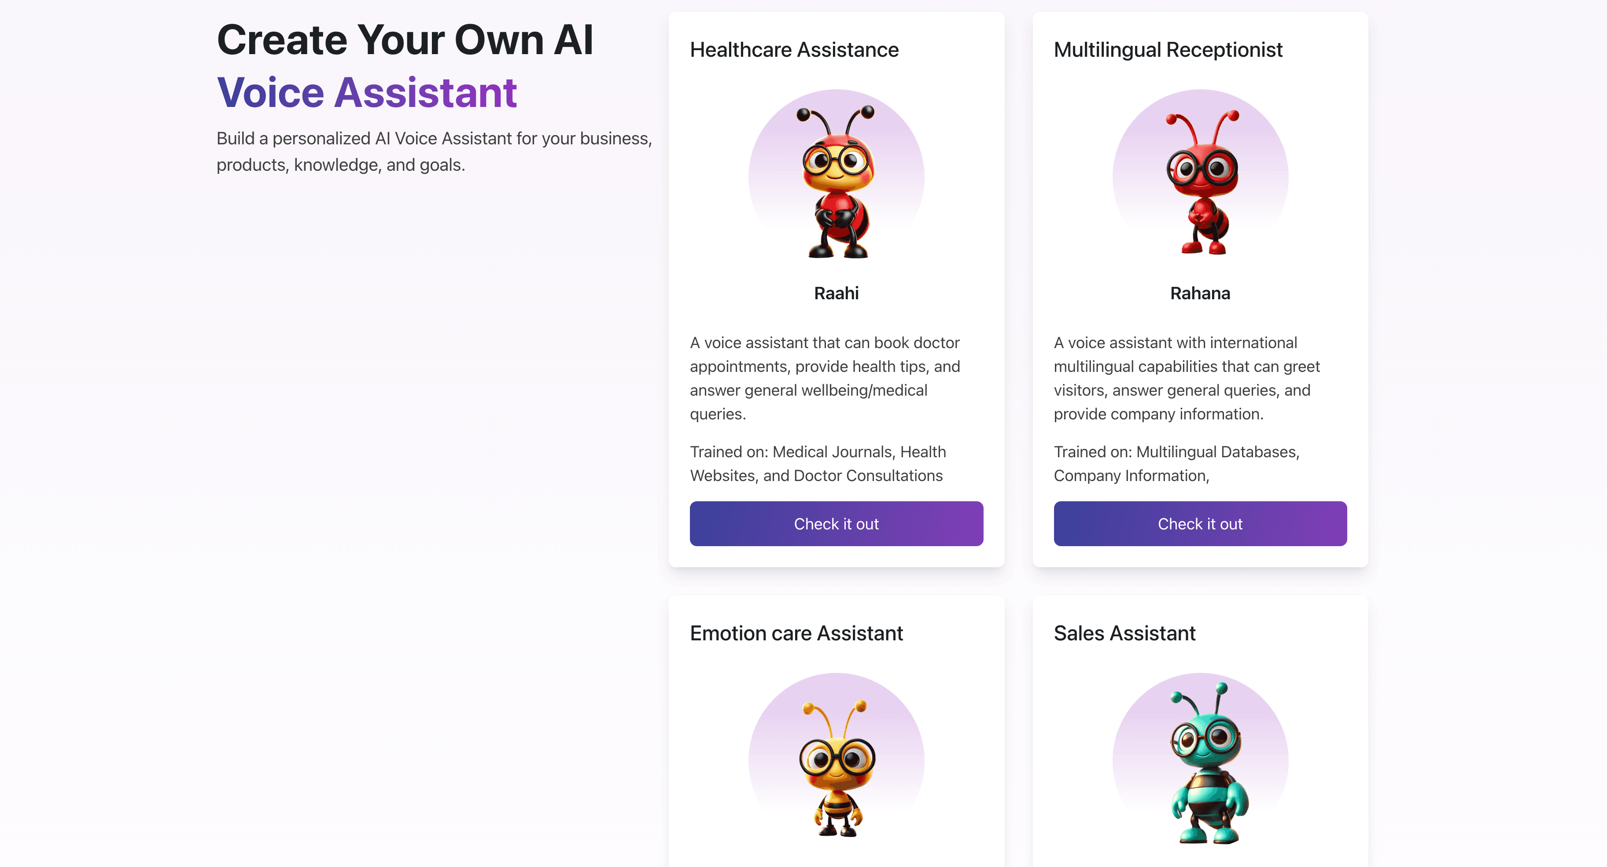
Task: Click the Rahana red ant mascot avatar
Action: pyautogui.click(x=1200, y=181)
